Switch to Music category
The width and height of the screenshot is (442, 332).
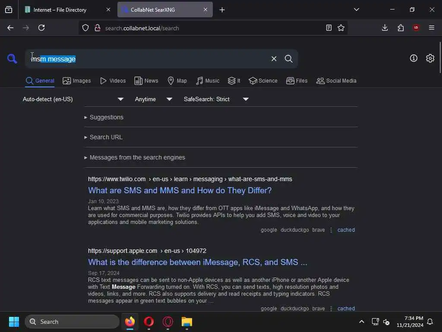point(208,81)
